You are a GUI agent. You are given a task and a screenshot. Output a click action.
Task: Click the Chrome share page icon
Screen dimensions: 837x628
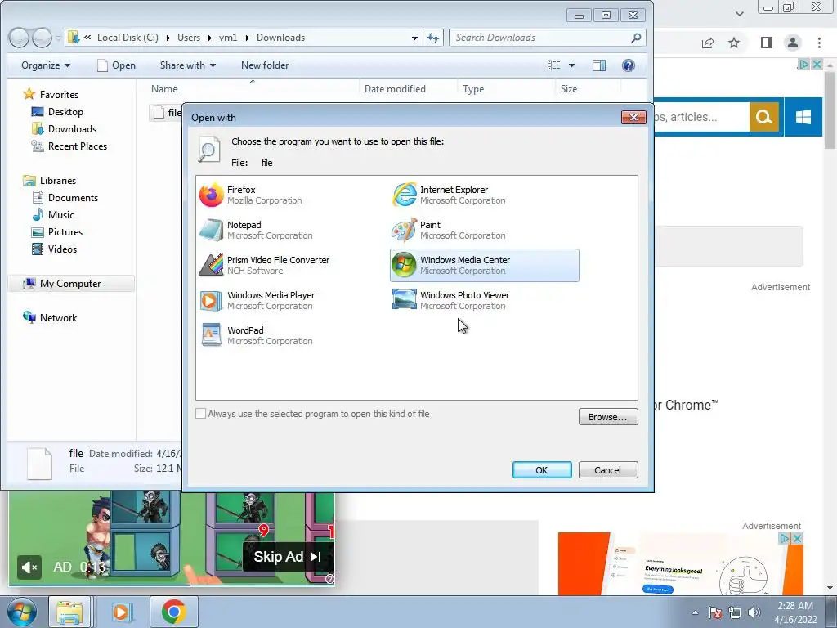pyautogui.click(x=708, y=43)
